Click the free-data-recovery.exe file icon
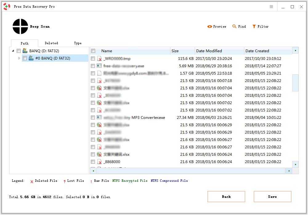Image resolution: width=308 pixels, height=215 pixels. tap(99, 66)
